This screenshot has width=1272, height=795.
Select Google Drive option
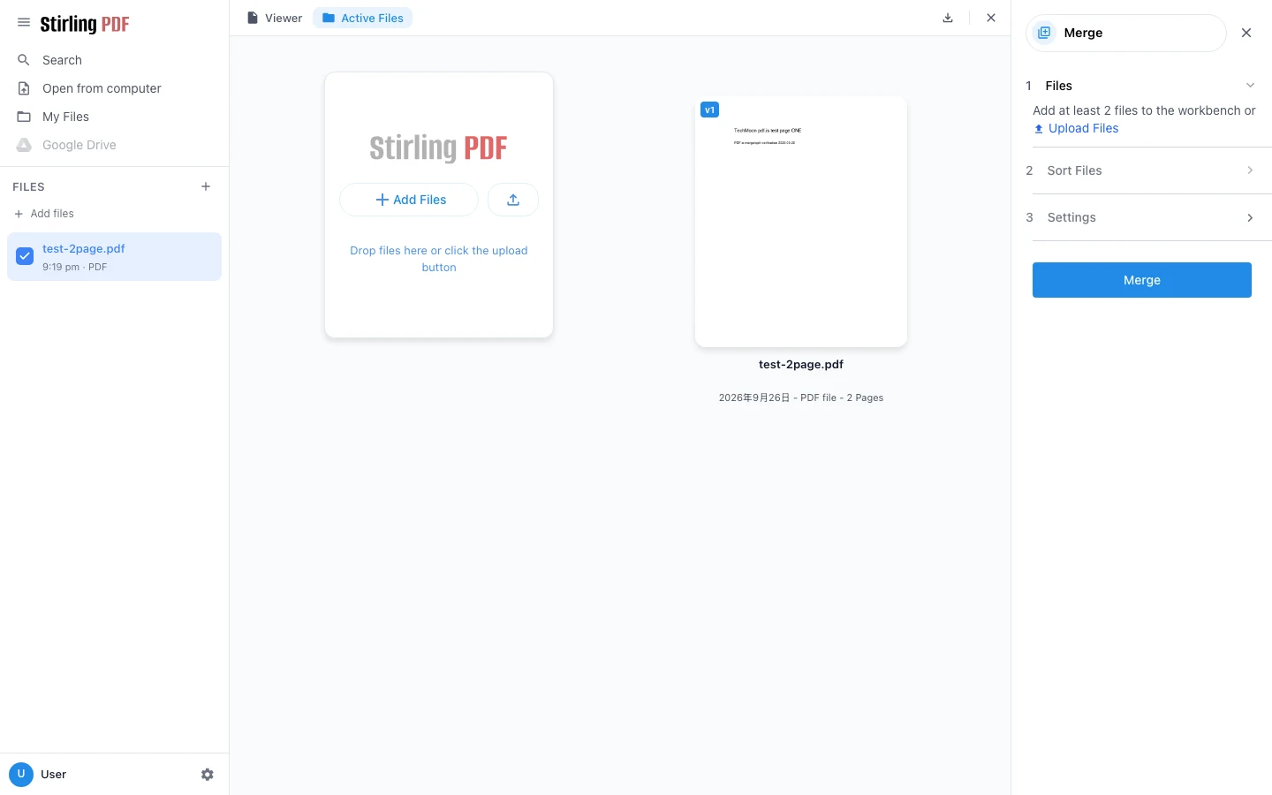coord(114,145)
